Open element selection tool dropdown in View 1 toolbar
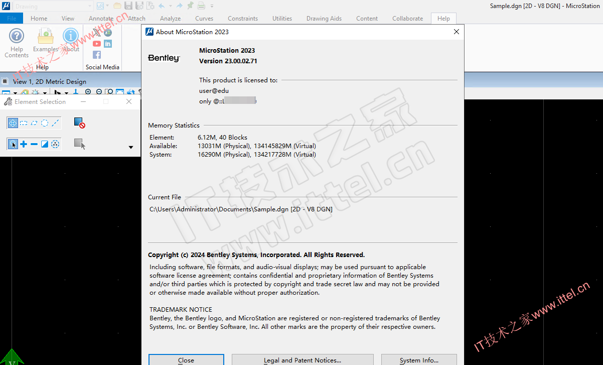The height and width of the screenshot is (365, 603). (x=66, y=93)
